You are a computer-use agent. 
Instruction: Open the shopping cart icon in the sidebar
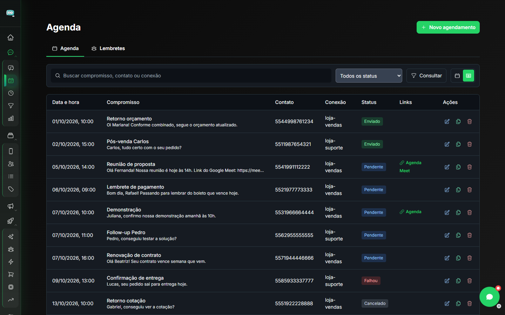[11, 274]
